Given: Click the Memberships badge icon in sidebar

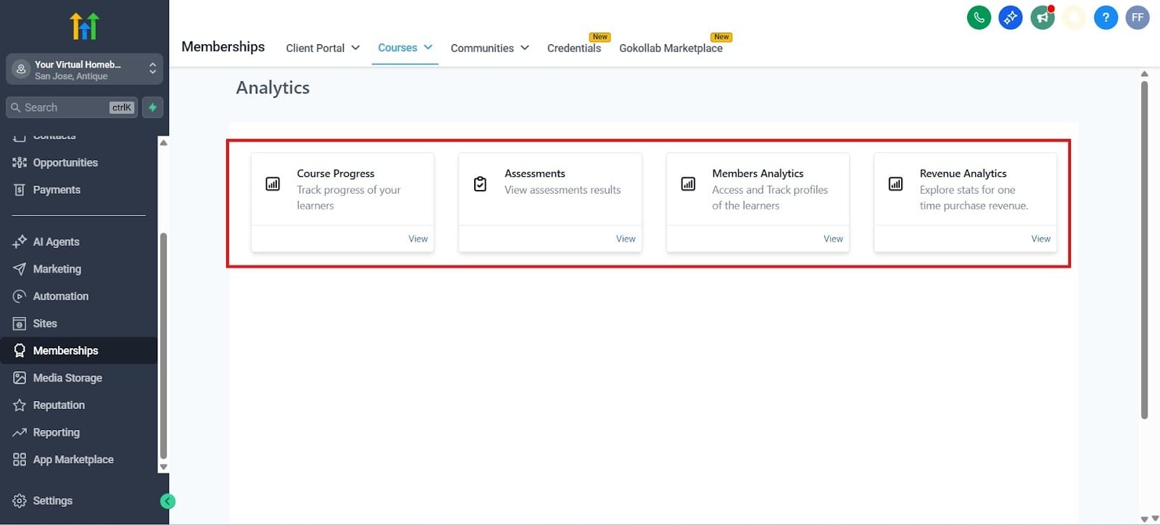Looking at the screenshot, I should click(x=20, y=350).
